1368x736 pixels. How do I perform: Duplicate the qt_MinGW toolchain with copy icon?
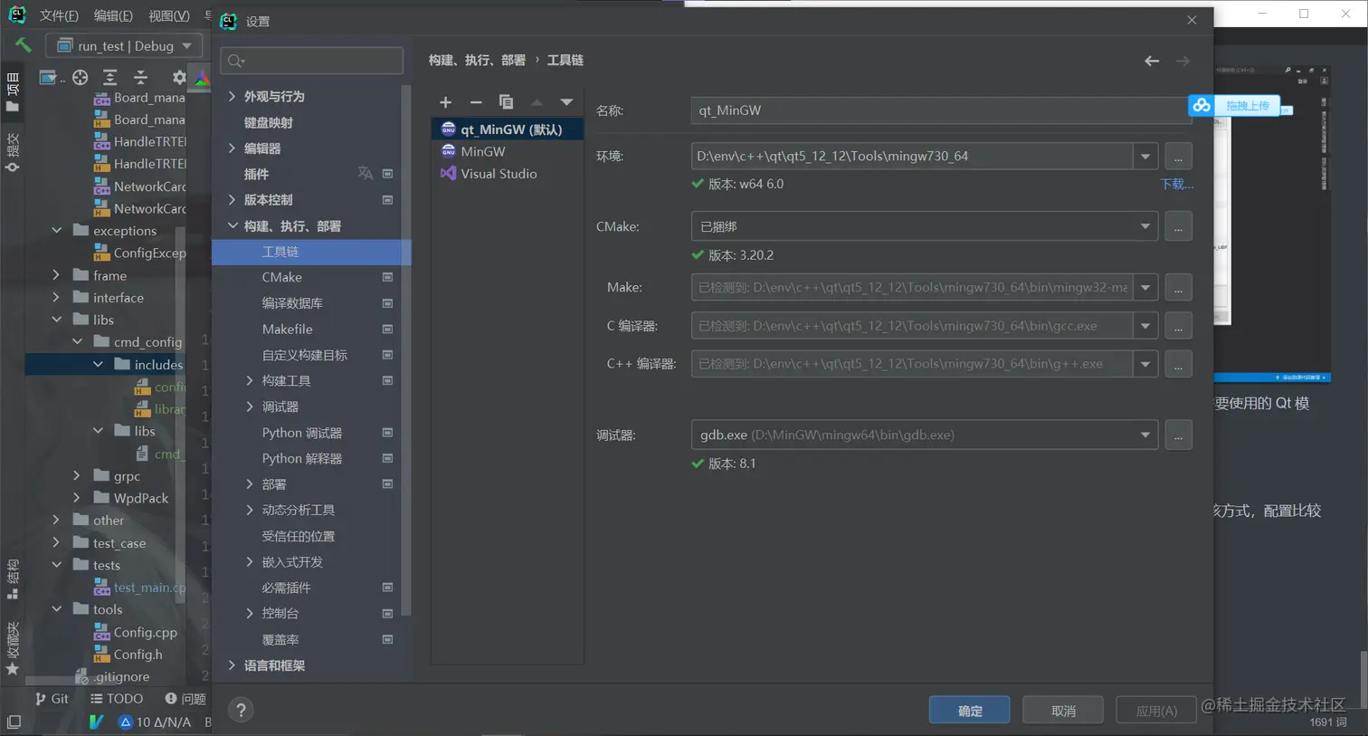507,102
